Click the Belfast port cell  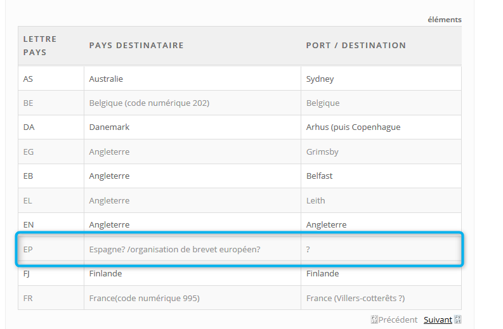tap(319, 176)
